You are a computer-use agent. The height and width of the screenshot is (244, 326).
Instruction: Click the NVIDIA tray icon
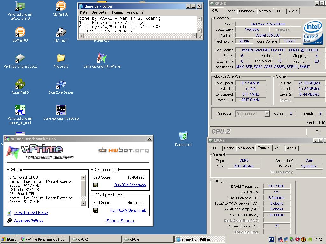pos(309,240)
